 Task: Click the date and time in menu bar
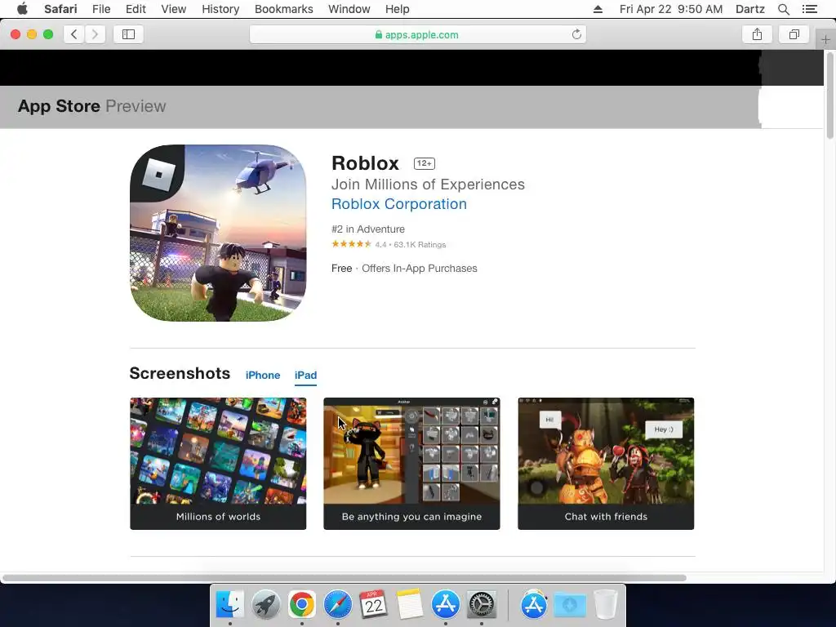(671, 9)
